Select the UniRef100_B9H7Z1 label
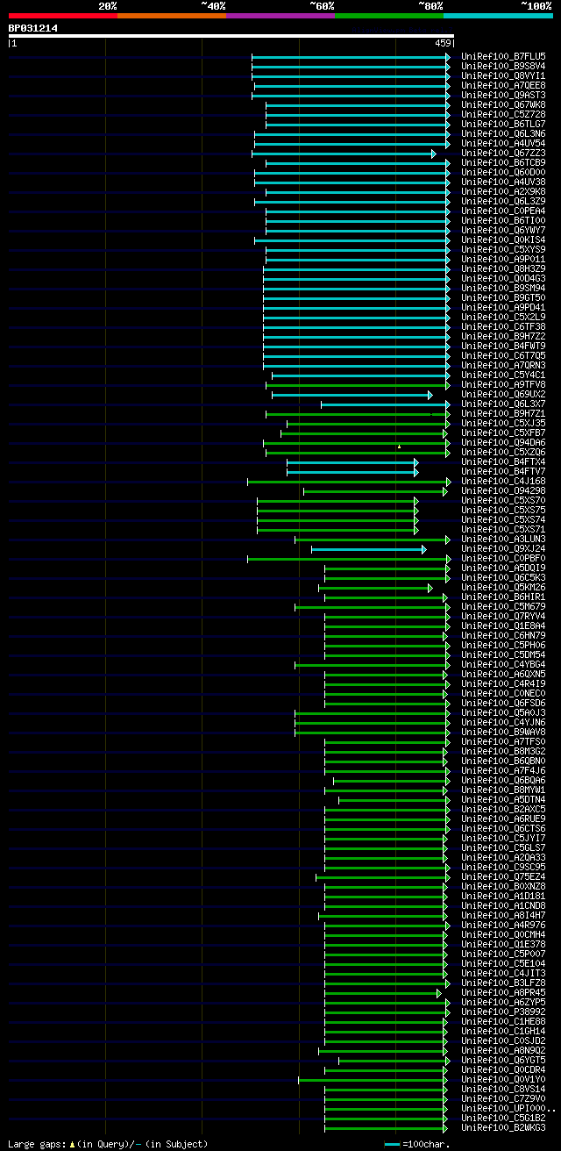Viewport: 561px width, 1151px height. click(x=503, y=413)
